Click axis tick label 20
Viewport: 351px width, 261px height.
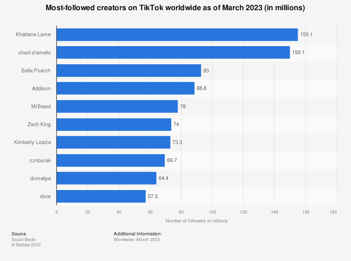tap(88, 212)
